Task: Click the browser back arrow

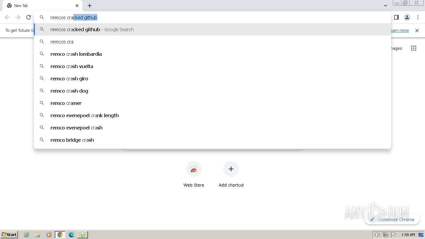Action: (7, 17)
